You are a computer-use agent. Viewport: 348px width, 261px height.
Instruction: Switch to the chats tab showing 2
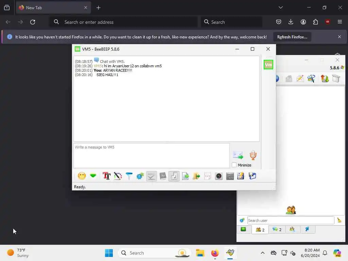(277, 229)
